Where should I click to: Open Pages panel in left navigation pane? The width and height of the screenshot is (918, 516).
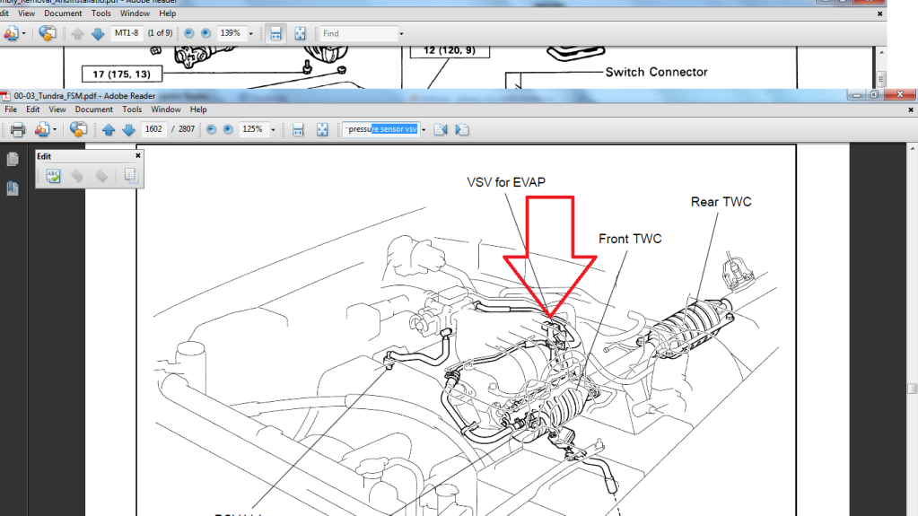pos(13,160)
